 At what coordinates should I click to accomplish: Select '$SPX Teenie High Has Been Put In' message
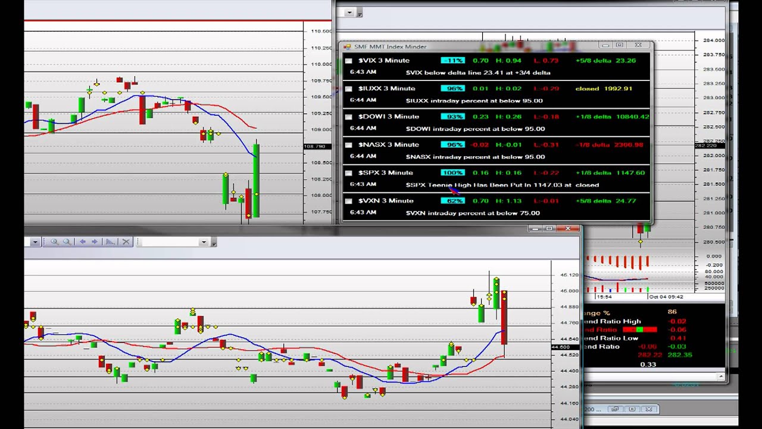click(502, 185)
